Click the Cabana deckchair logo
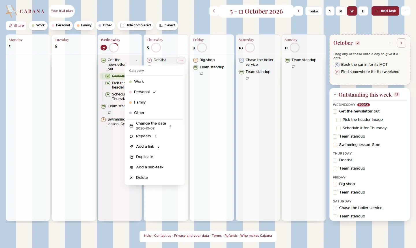Viewport: 416px width, 248px height. (x=11, y=11)
